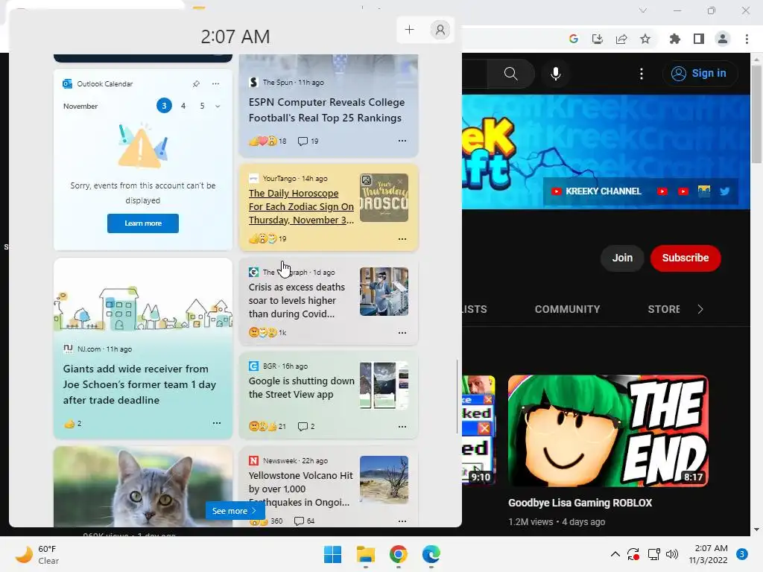Open the volume speaker tray icon

[672, 554]
